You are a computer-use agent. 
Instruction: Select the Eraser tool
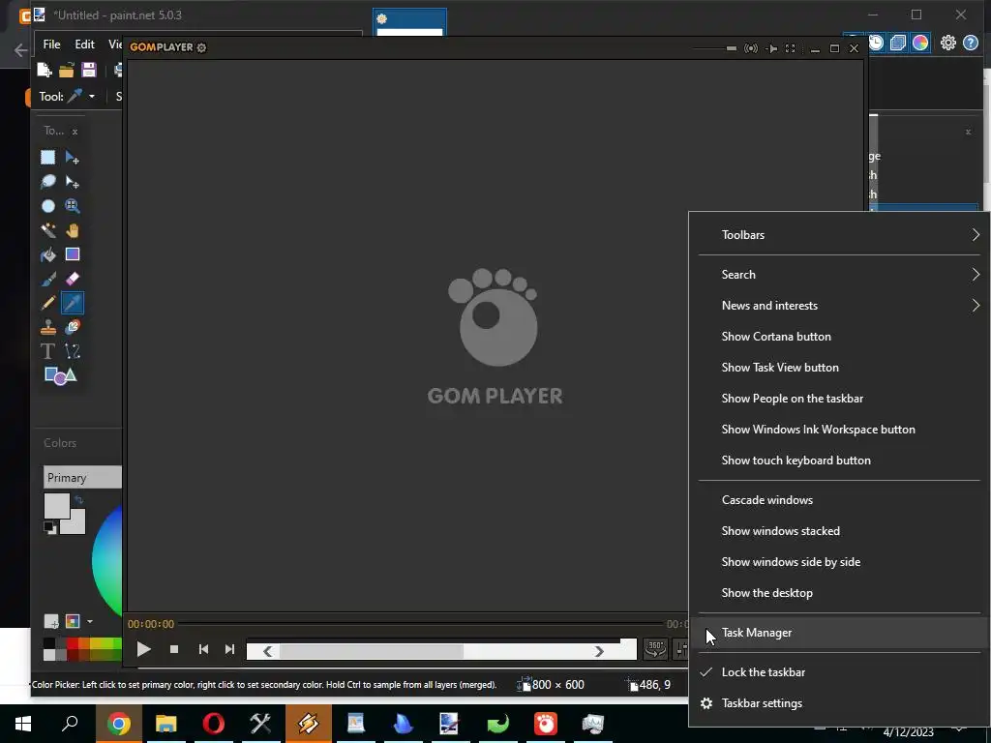pos(72,279)
